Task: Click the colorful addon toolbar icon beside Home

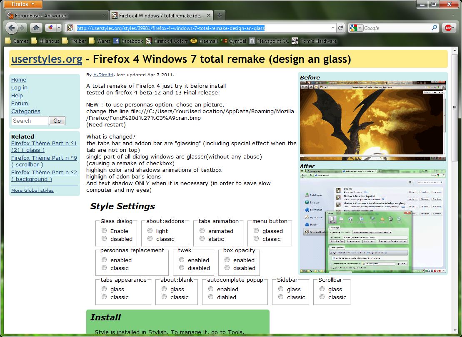Action: (x=50, y=28)
